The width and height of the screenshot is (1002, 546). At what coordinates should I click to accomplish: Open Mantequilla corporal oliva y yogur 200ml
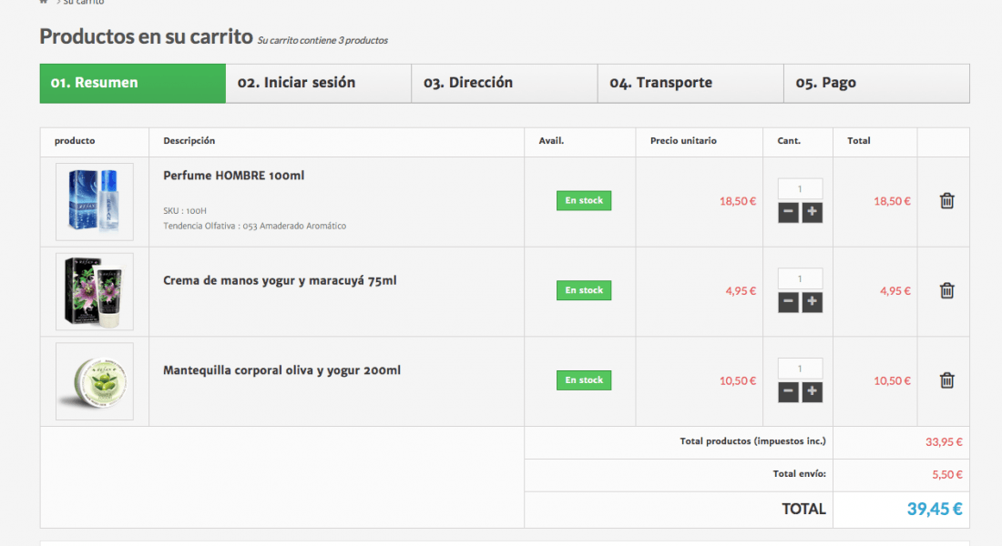[281, 370]
